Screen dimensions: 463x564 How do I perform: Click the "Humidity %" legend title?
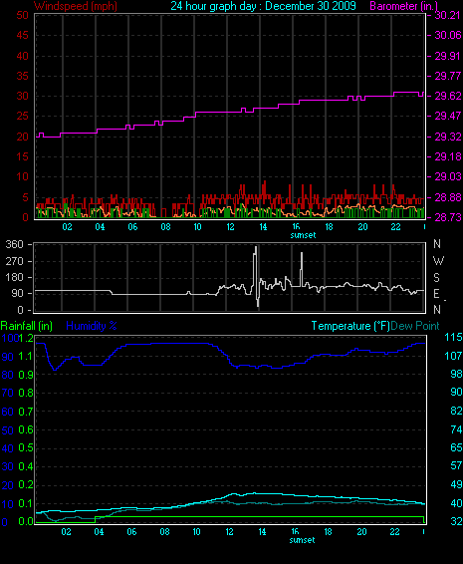tap(92, 326)
